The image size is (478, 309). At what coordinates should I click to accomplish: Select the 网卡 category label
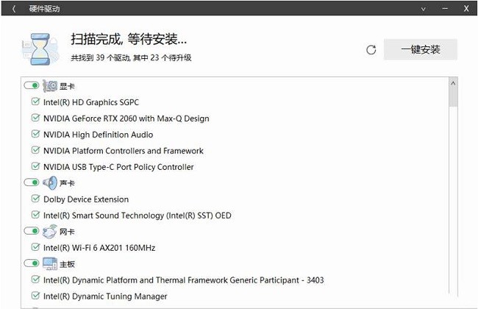point(67,232)
